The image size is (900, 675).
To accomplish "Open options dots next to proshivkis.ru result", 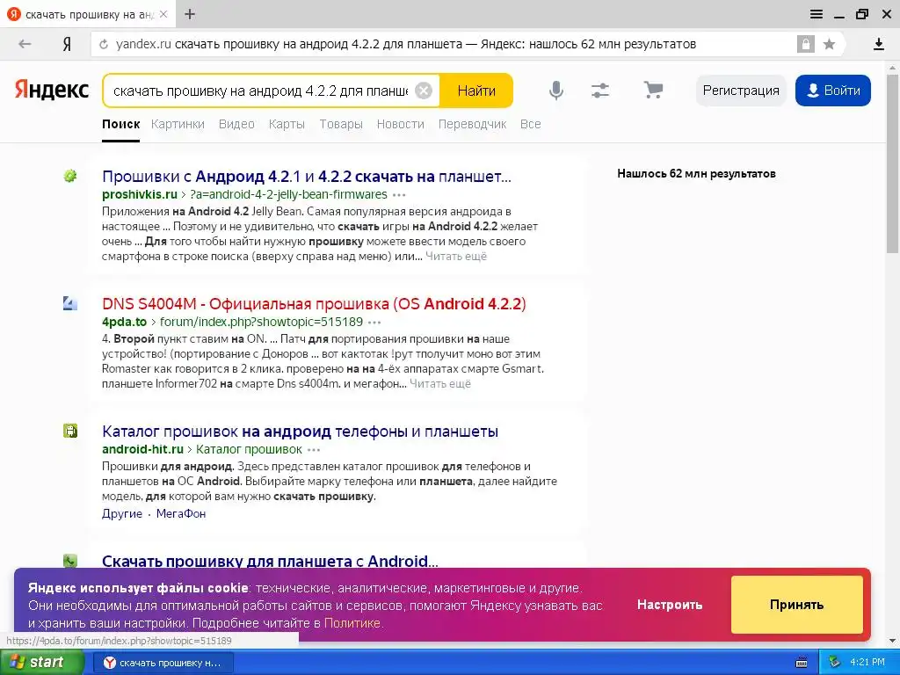I will point(399,195).
